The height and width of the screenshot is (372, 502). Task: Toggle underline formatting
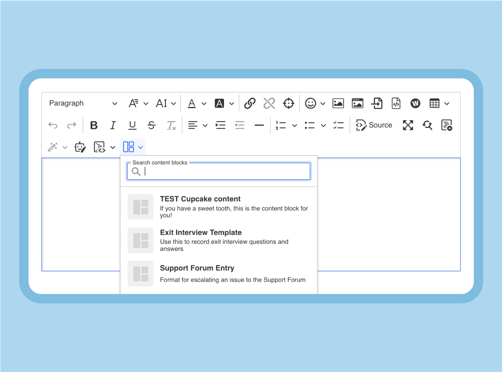point(132,125)
